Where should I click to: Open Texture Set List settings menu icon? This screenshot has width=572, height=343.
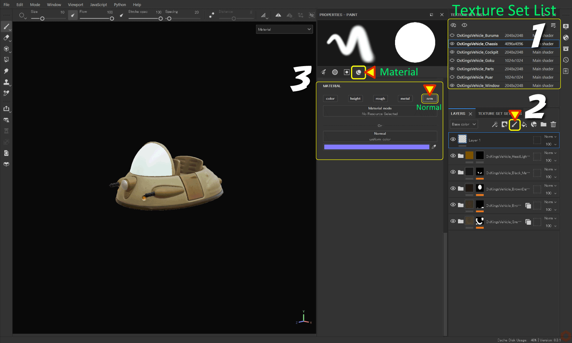pyautogui.click(x=553, y=25)
